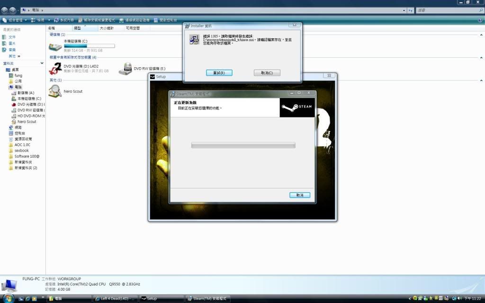Click System Properties (系統內容) in toolbar
Screen dimensions: 485x303
(64, 20)
